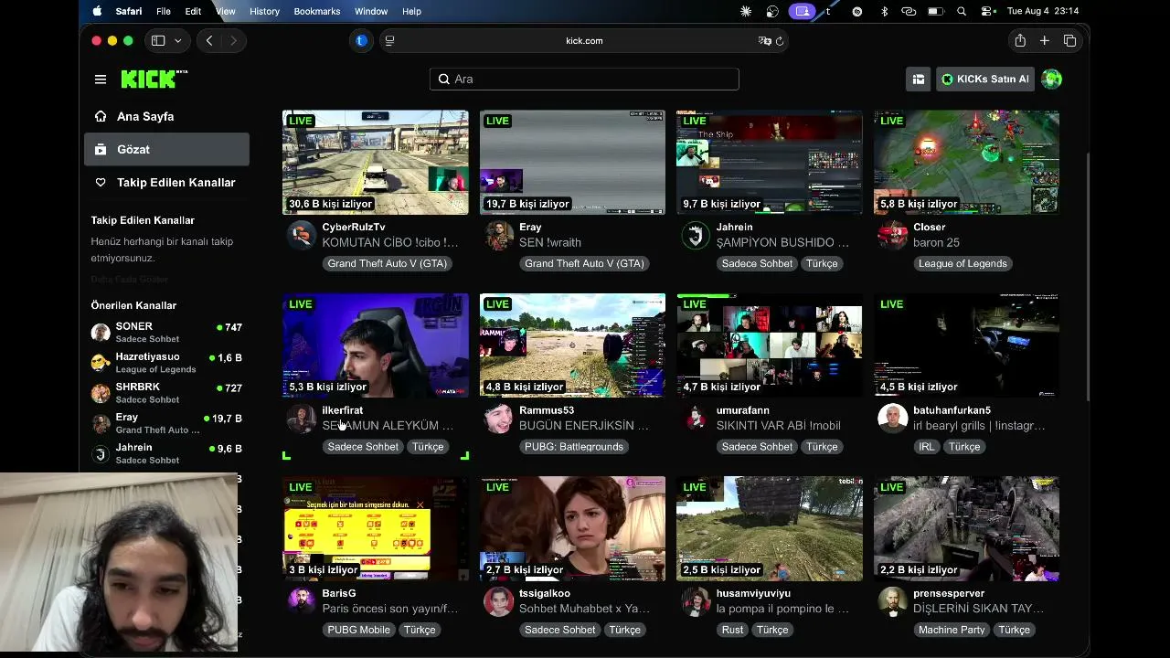Open SONER in recommended channels
Viewport: 1170px width, 658px height.
166,333
